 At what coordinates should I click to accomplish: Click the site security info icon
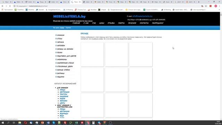[x=15, y=6]
